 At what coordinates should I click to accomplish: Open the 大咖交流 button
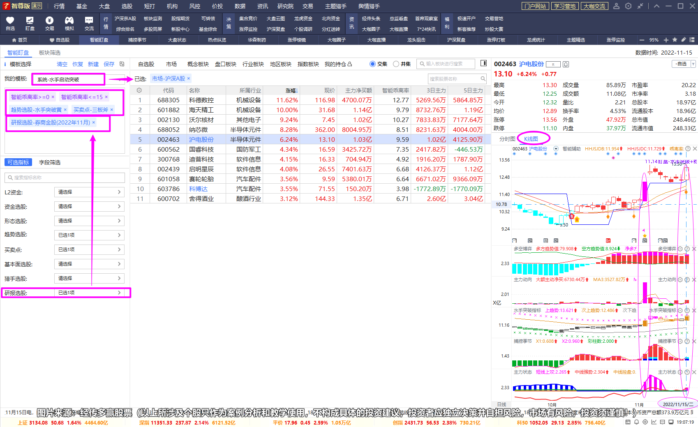[594, 6]
